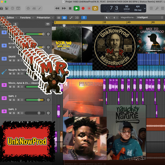Screen dimensions: 165x165
Task: Mute the SNARE track
Action: [x=10, y=60]
